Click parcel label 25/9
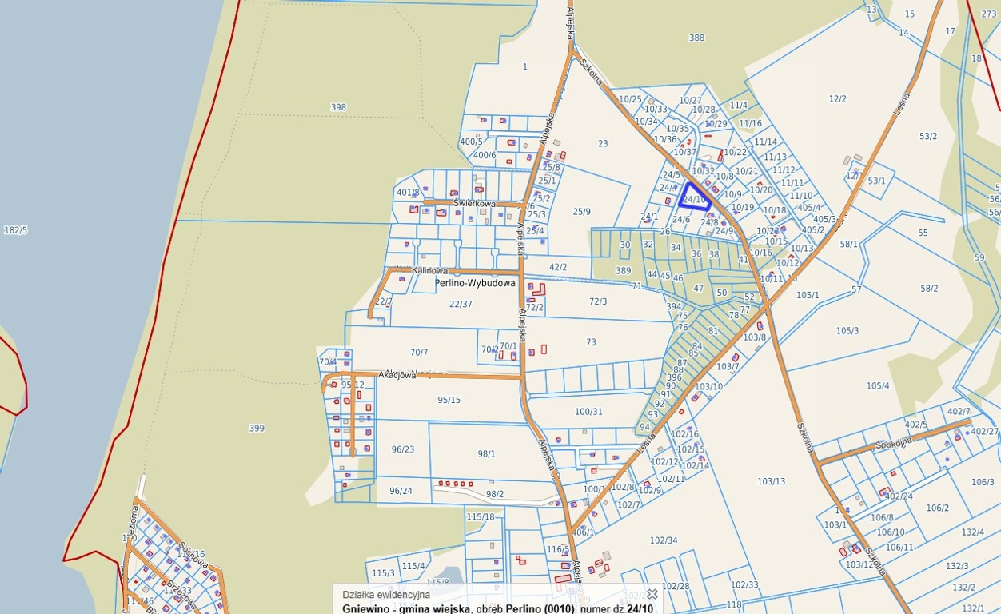This screenshot has width=1001, height=614. (x=582, y=212)
